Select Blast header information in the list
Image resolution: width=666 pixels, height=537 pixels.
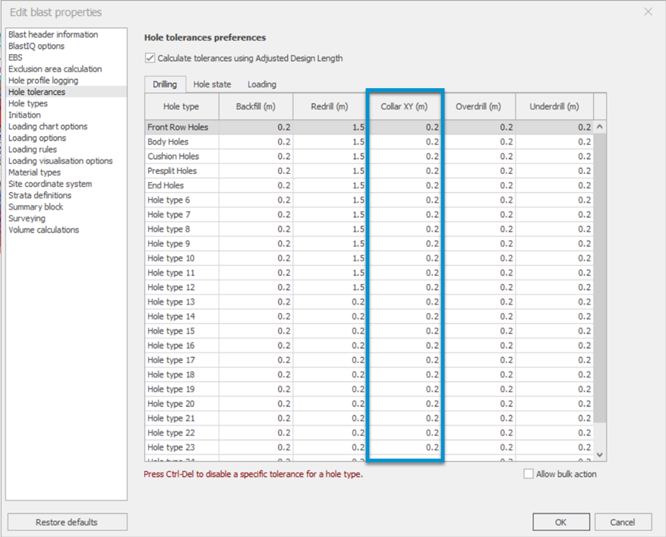(x=66, y=34)
